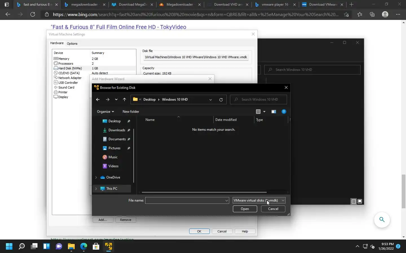Expand the This PC tree node
Viewport: 406px width, 253px height.
click(x=96, y=189)
